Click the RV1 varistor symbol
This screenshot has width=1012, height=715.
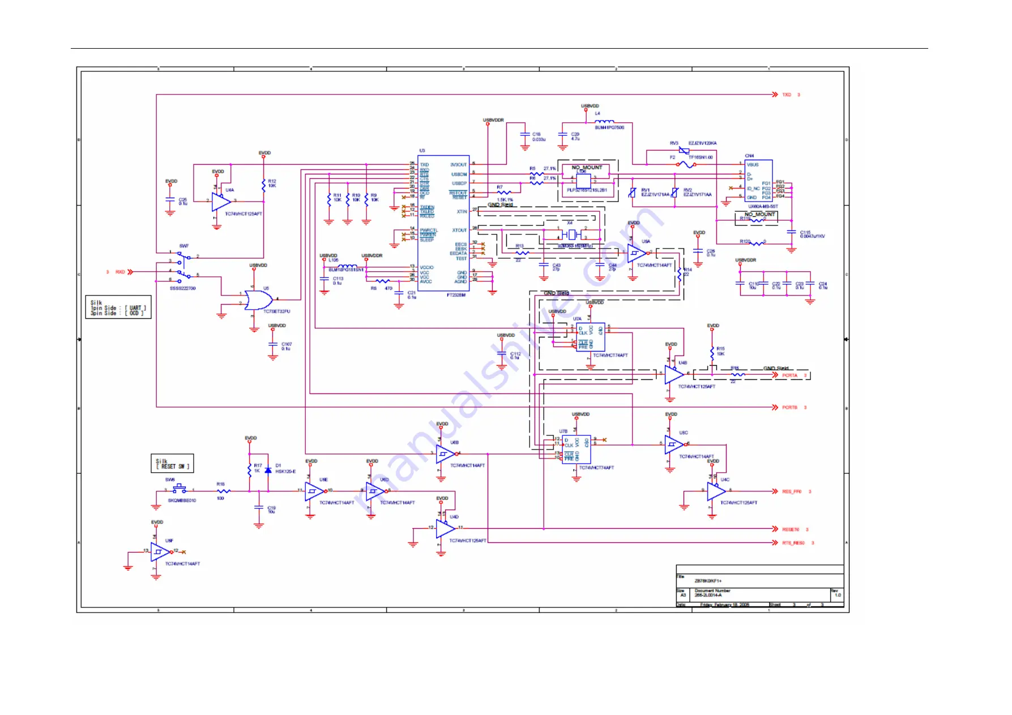(x=633, y=192)
